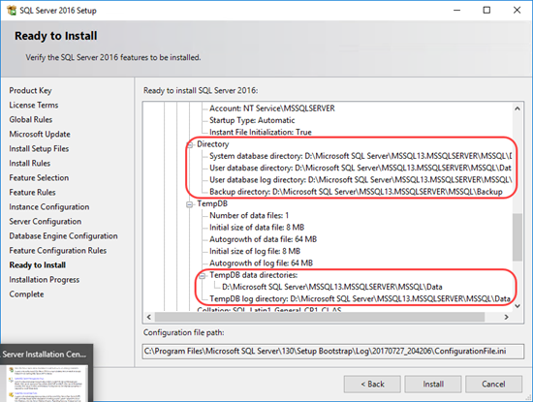Select Instance Configuration step in sidebar
The image size is (533, 402).
[x=49, y=207]
